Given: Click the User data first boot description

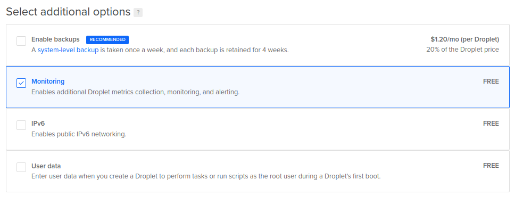Looking at the screenshot, I should click(206, 176).
